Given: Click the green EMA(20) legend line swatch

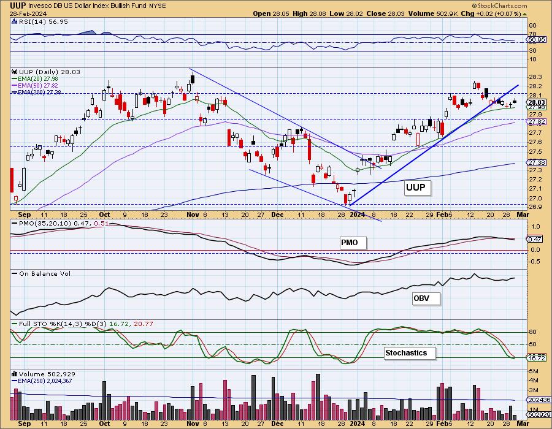Looking at the screenshot, I should coord(15,79).
